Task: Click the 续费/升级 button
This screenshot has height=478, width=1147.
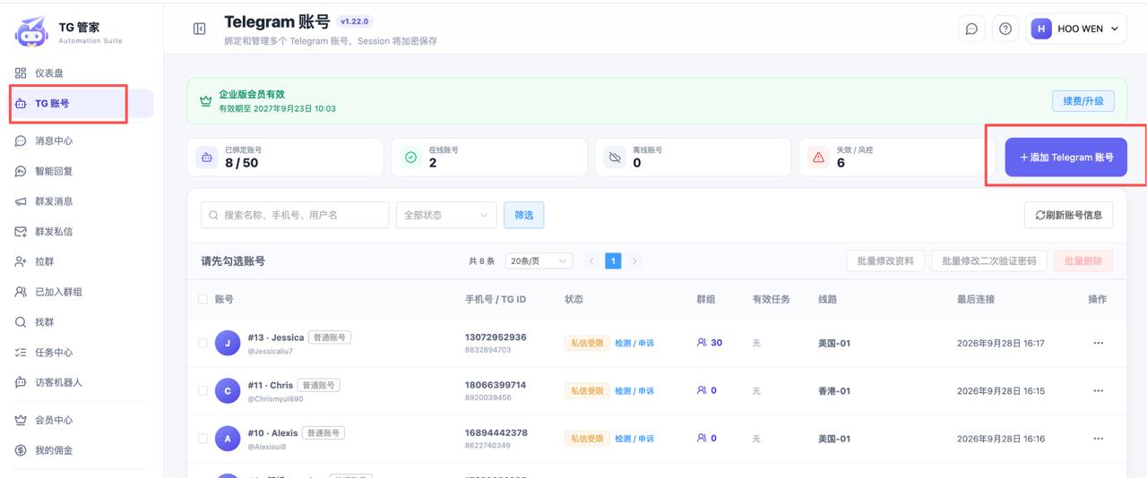Action: (1083, 101)
